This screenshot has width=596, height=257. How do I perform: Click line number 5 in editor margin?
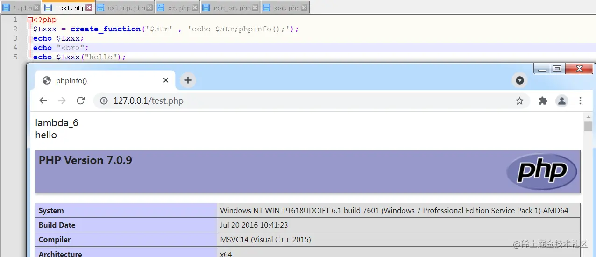tap(15, 57)
